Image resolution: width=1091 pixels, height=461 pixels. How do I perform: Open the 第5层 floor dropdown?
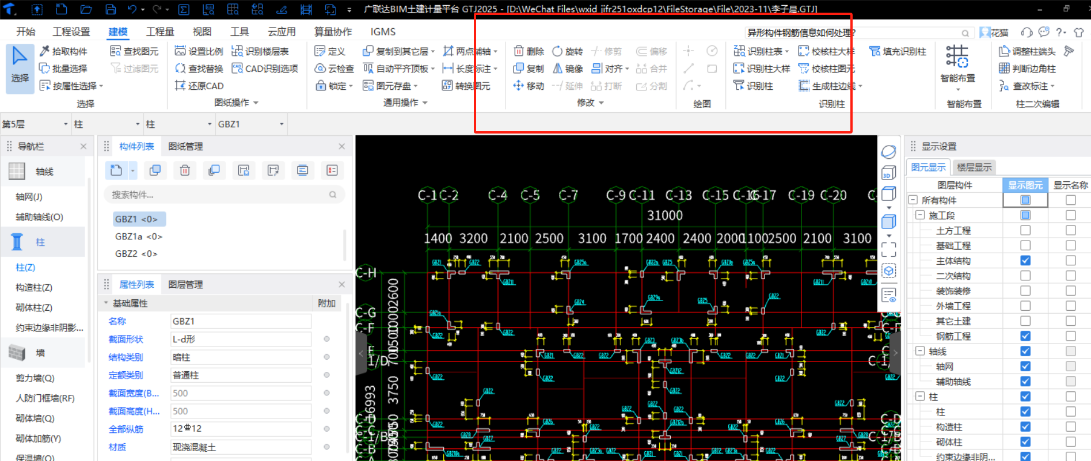pos(35,124)
